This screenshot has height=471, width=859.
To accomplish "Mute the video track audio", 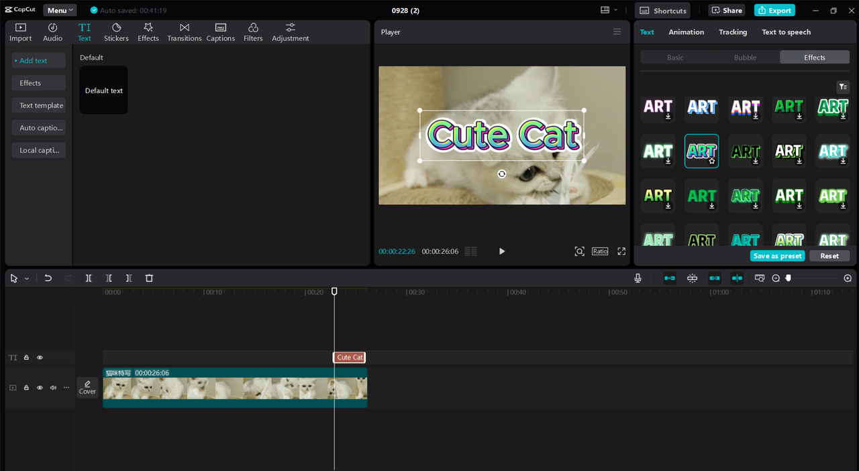I will coord(53,387).
